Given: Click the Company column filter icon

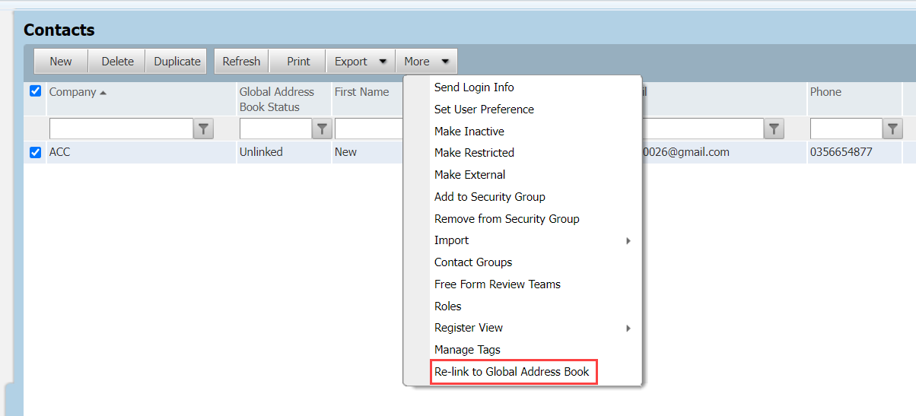Looking at the screenshot, I should [203, 129].
